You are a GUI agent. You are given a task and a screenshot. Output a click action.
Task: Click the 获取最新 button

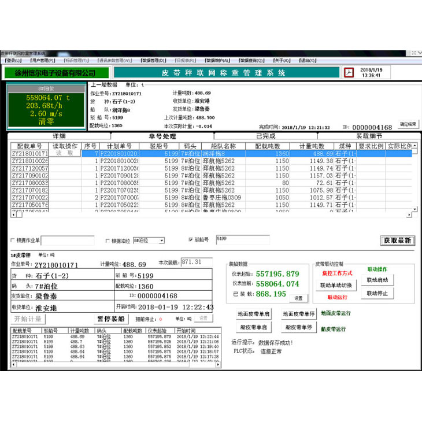[x=398, y=240]
